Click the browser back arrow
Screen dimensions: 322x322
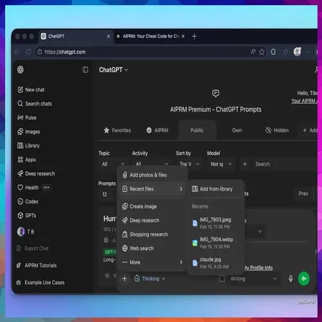[x=17, y=52]
